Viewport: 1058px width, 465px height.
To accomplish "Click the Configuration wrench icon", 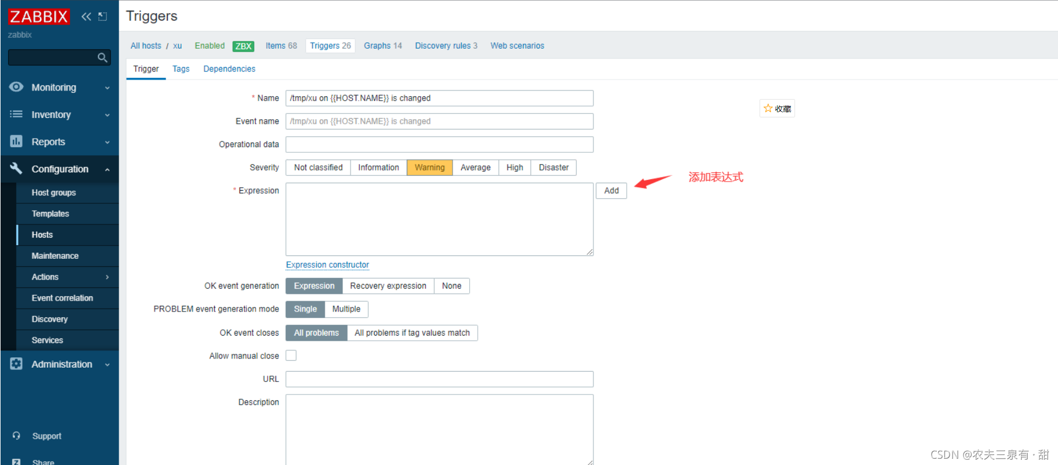I will pyautogui.click(x=16, y=168).
